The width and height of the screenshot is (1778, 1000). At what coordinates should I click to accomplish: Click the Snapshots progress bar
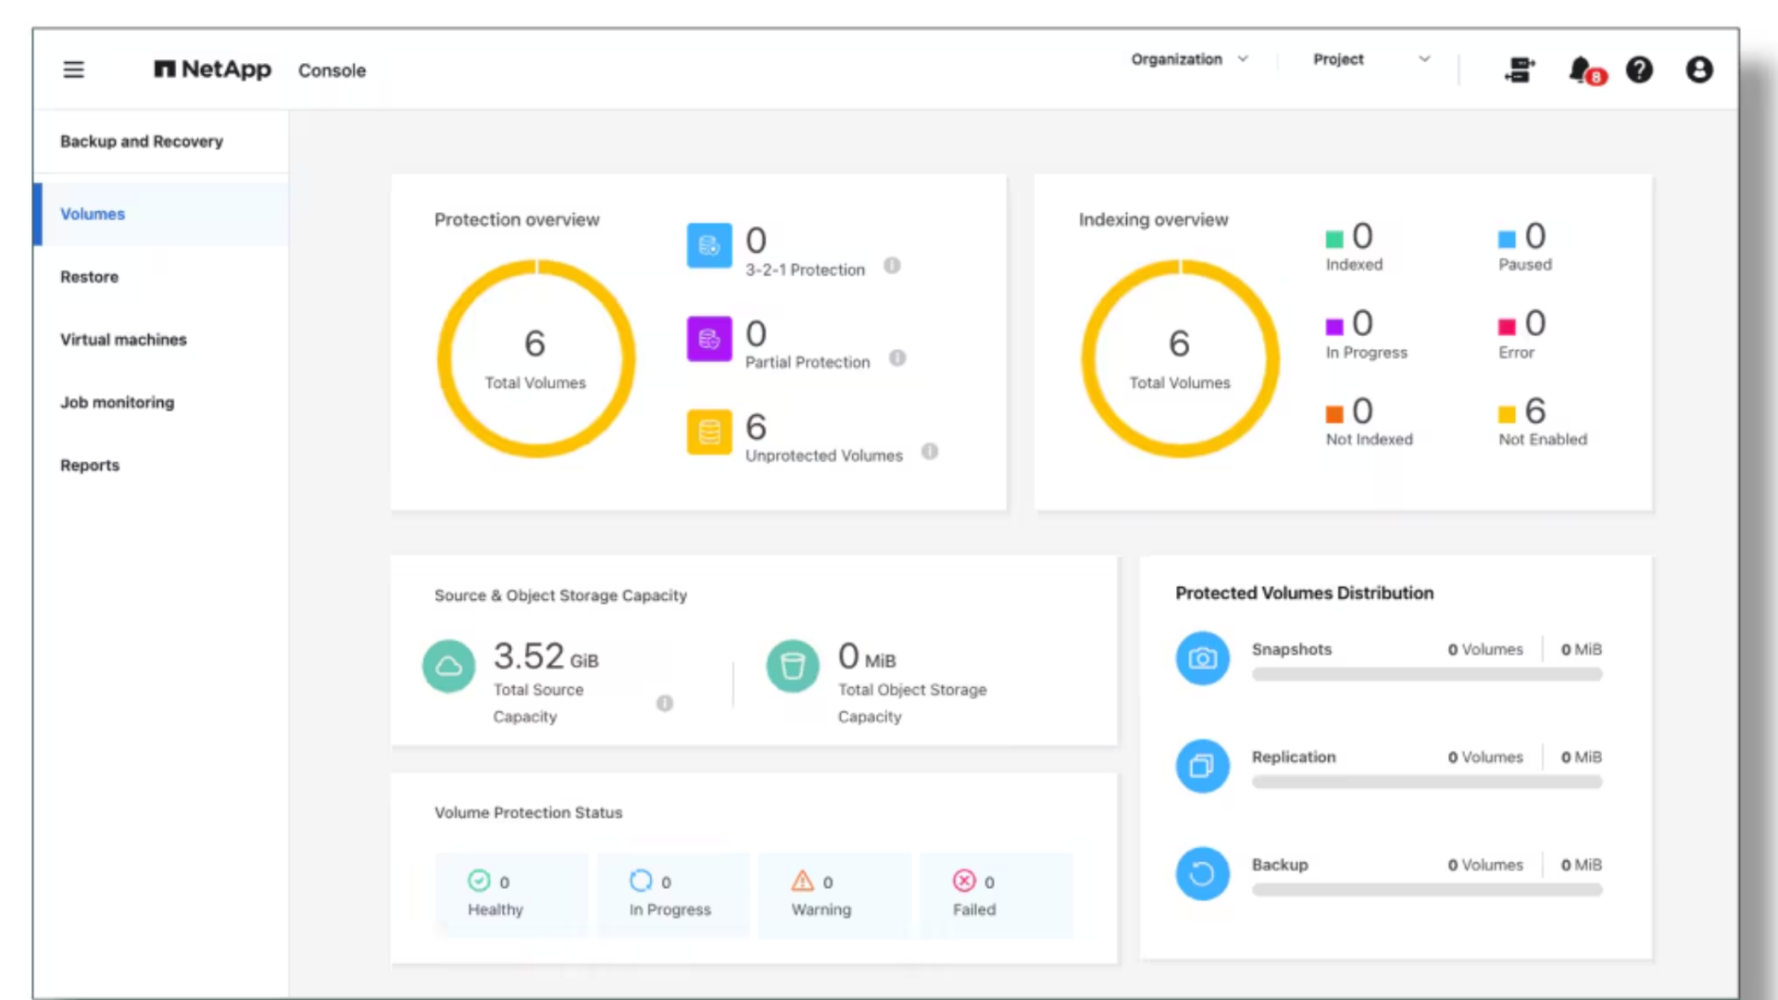pyautogui.click(x=1426, y=675)
